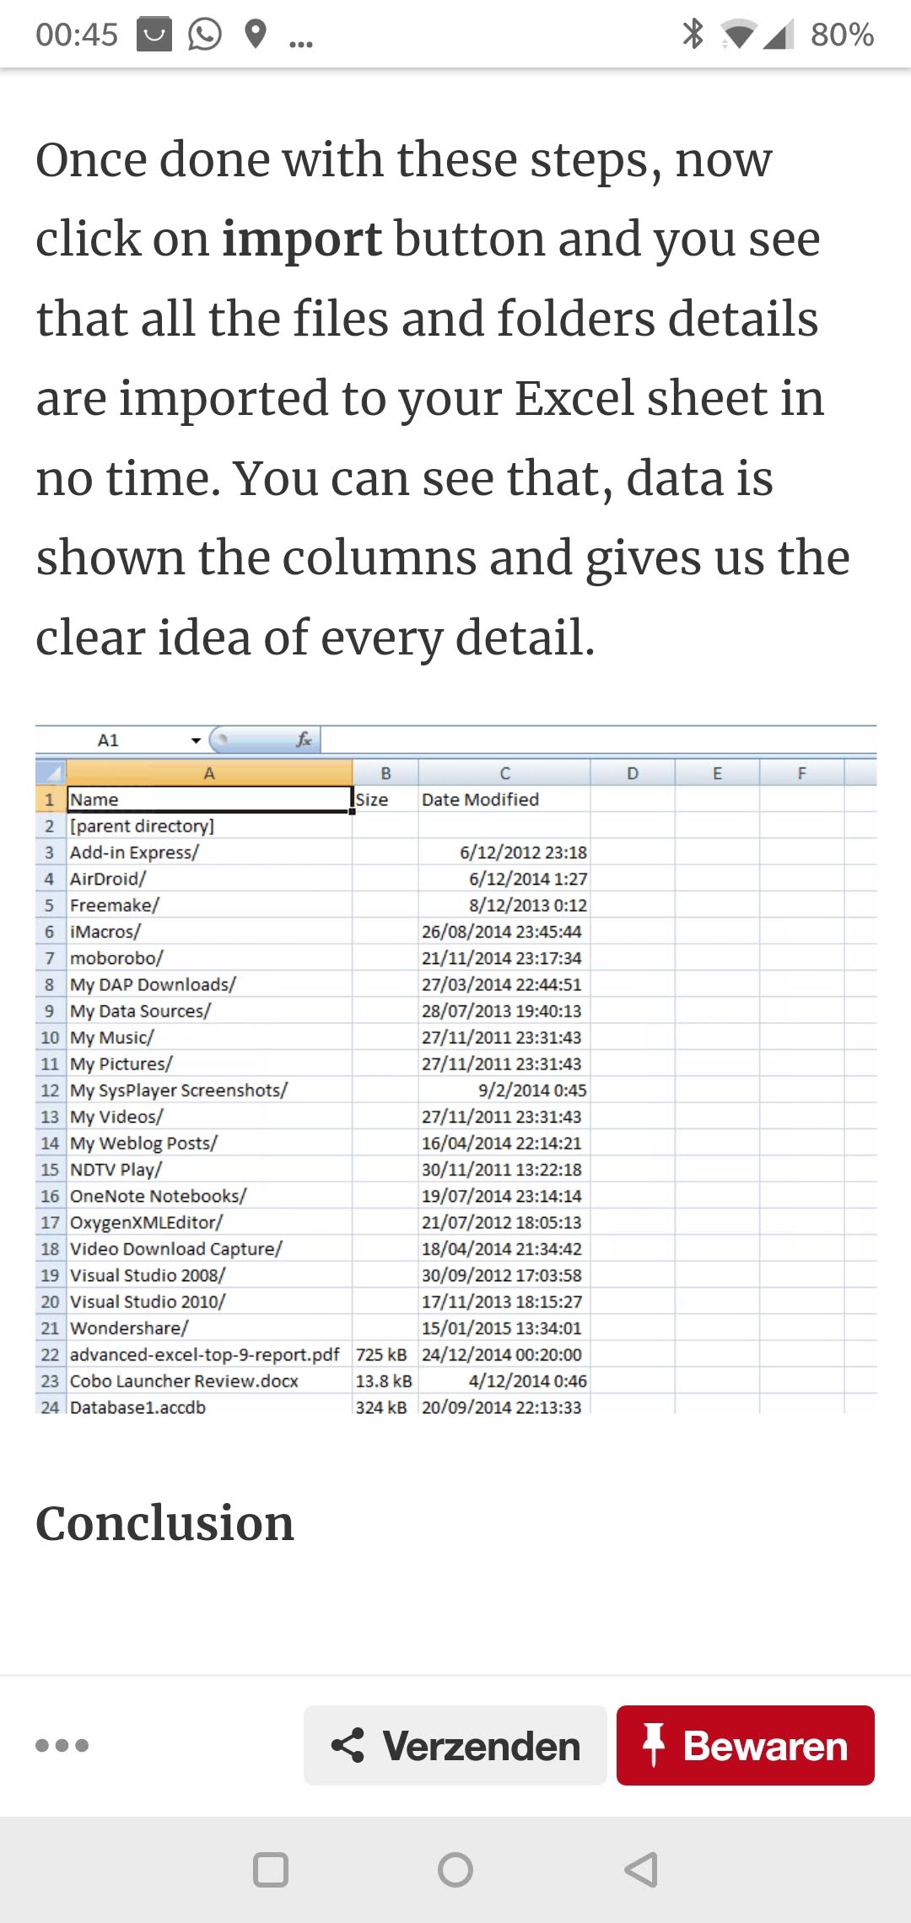Tap the Android back triangle button
The image size is (911, 1923).
(641, 1870)
